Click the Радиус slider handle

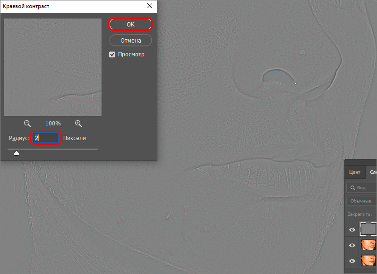[x=17, y=152]
